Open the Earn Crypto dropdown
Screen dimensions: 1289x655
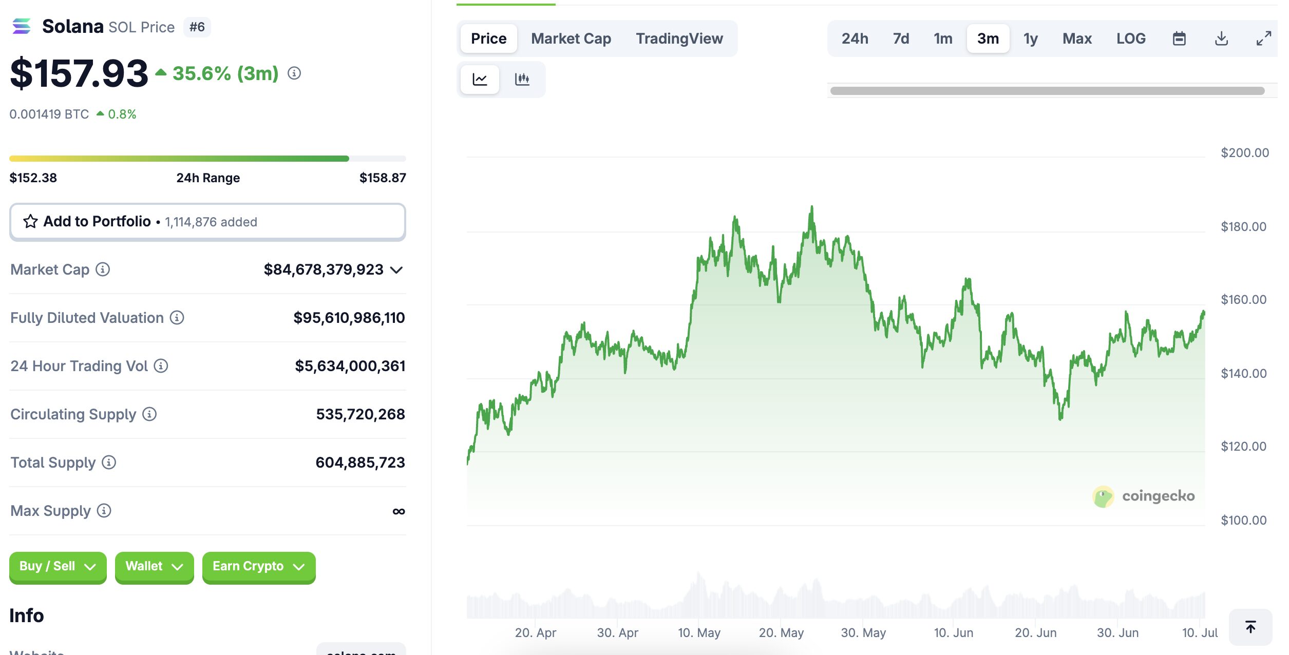258,566
